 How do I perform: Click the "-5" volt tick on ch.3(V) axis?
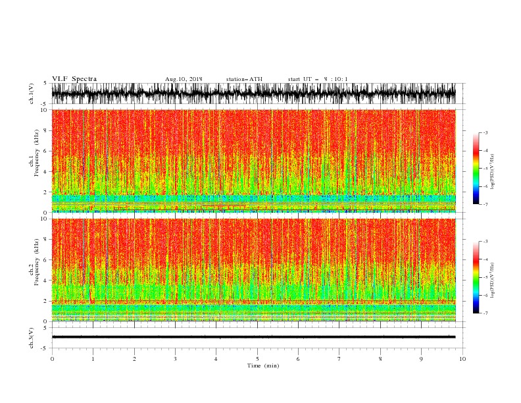click(x=45, y=348)
